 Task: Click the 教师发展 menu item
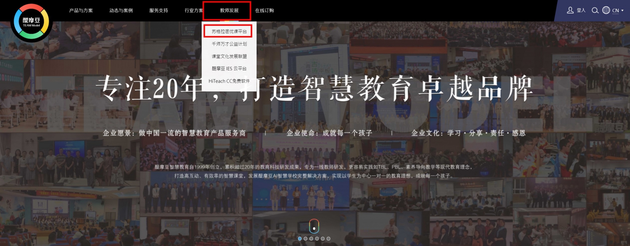(x=229, y=11)
